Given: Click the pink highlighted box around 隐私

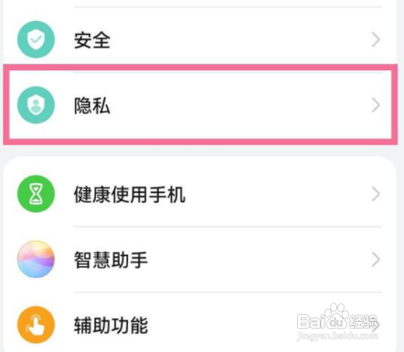Looking at the screenshot, I should click(200, 104).
